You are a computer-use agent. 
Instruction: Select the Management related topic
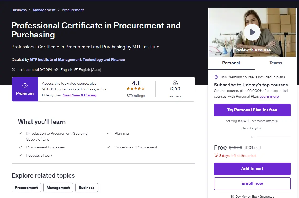tap(58, 188)
